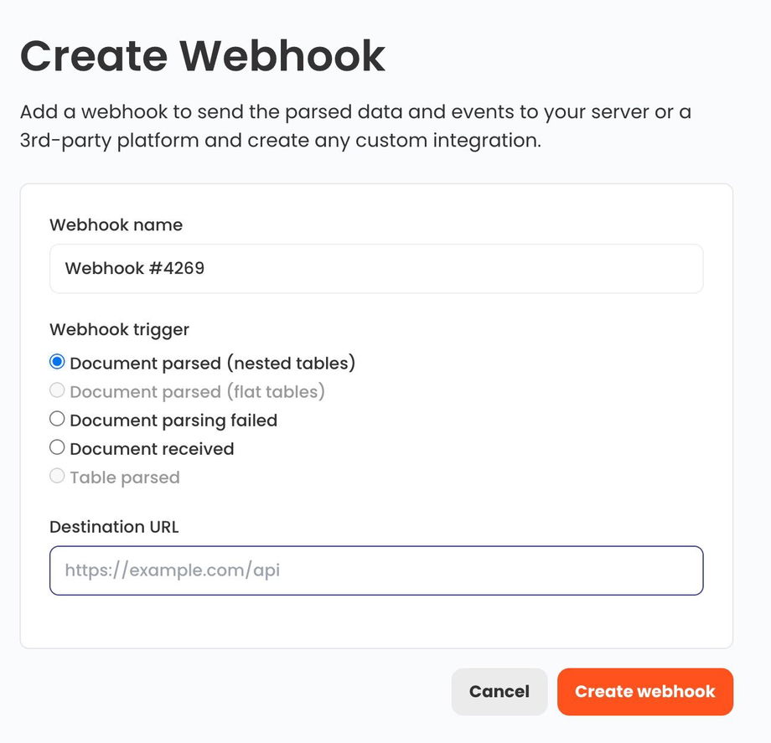Image resolution: width=771 pixels, height=743 pixels.
Task: Click the Webhook name field label
Action: point(116,224)
